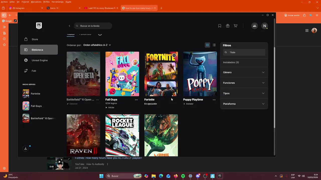Select the Fortnite cover art
Image resolution: width=321 pixels, height=180 pixels.
click(x=161, y=74)
